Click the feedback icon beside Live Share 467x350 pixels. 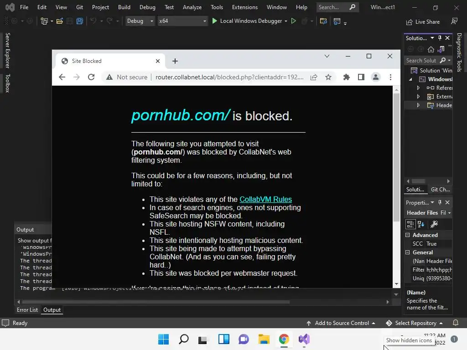[454, 21]
